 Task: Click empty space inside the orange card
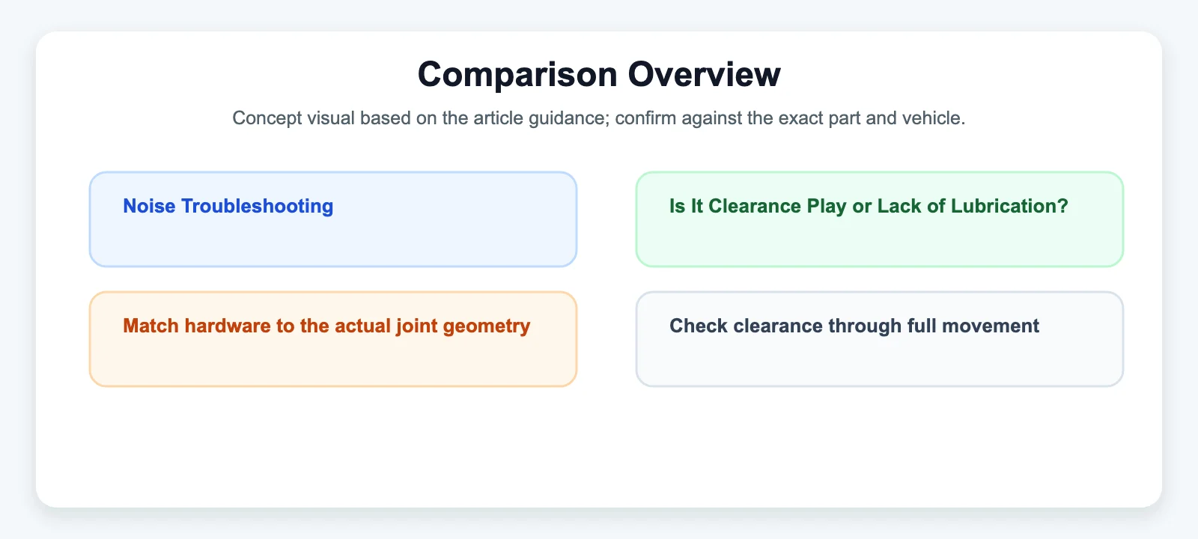tap(333, 363)
